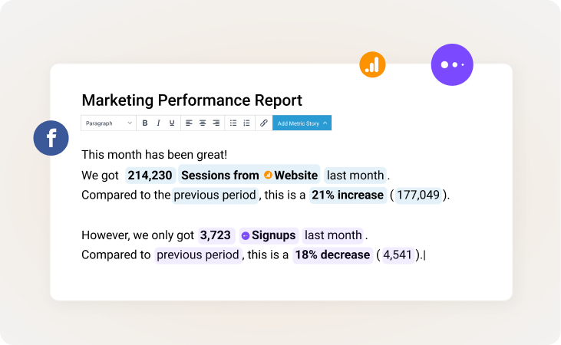Select the 'Sessions from Website' metric tag
The image size is (561, 345).
coord(249,175)
